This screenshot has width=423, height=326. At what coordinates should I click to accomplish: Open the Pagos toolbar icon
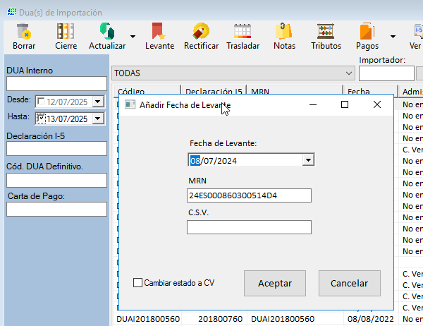[367, 32]
